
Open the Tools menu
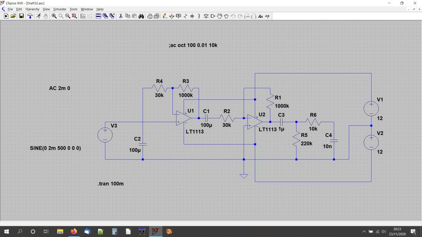73,9
